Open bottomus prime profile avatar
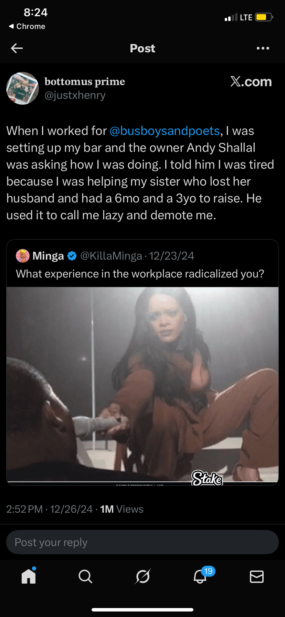Viewport: 285px width, 617px height. tap(23, 88)
